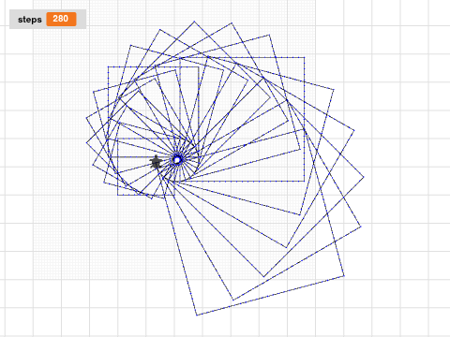Click the bottom-right corner of the largest tilted square
Viewport: 450px width, 337px height.
pos(344,276)
